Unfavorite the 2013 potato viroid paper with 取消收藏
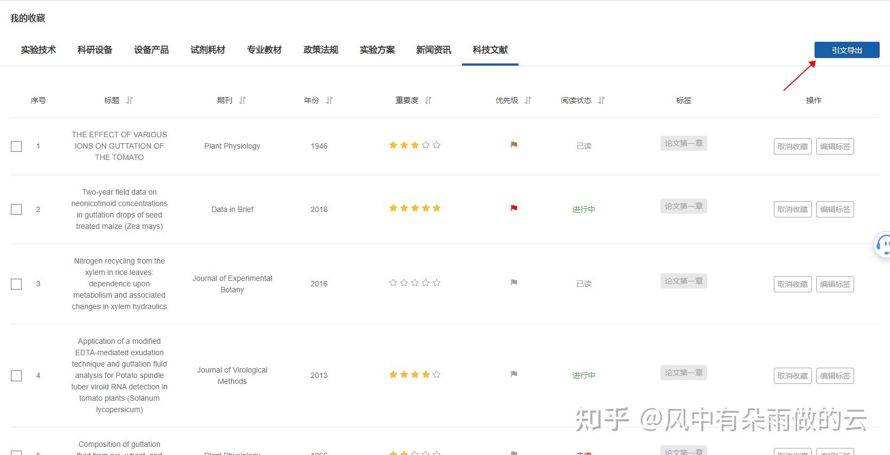 (793, 376)
